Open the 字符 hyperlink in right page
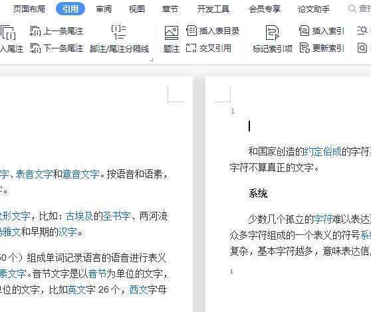Screen dimensions: 371x312 (322, 219)
